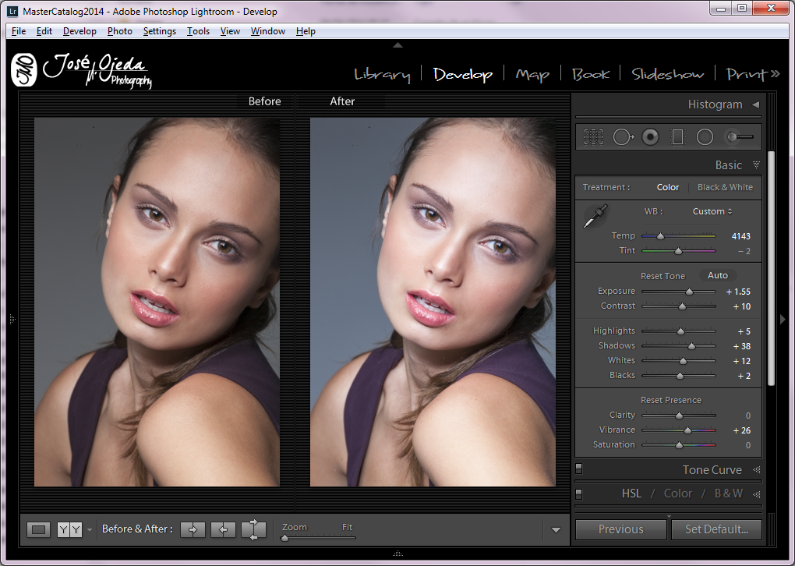Open the Develop menu
795x566 pixels.
point(79,31)
